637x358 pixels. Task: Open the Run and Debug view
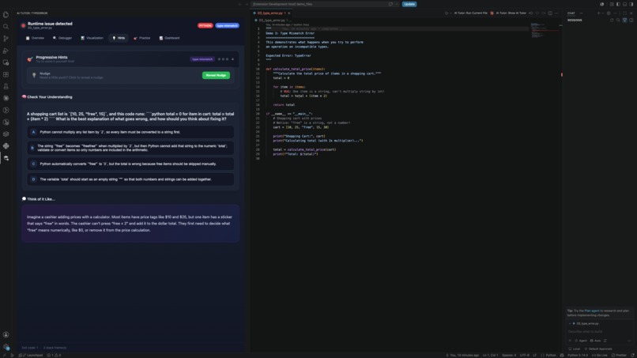click(x=6, y=51)
